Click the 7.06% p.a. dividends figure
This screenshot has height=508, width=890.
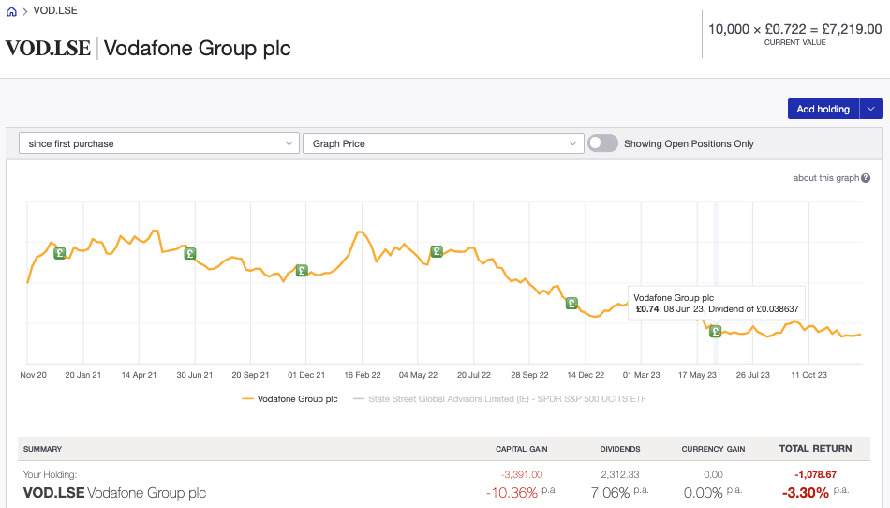[x=619, y=492]
